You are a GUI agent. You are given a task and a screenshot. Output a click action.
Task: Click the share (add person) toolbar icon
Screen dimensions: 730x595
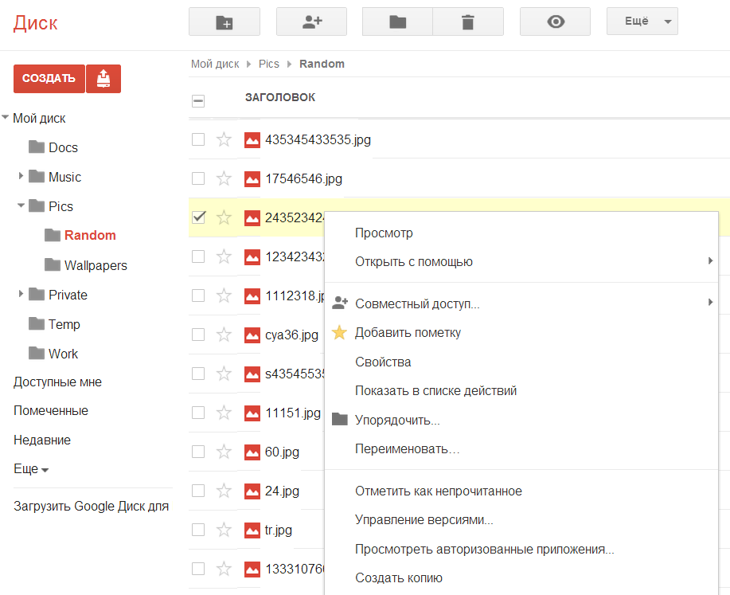click(311, 22)
